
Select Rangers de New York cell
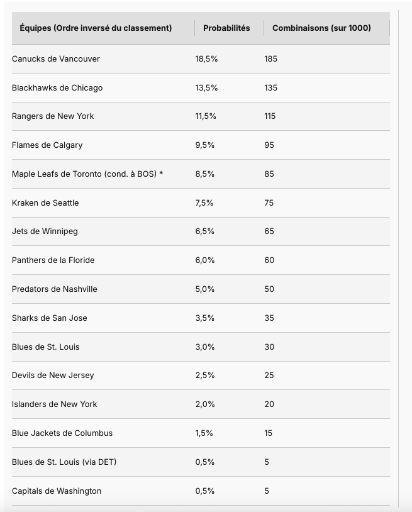click(53, 116)
